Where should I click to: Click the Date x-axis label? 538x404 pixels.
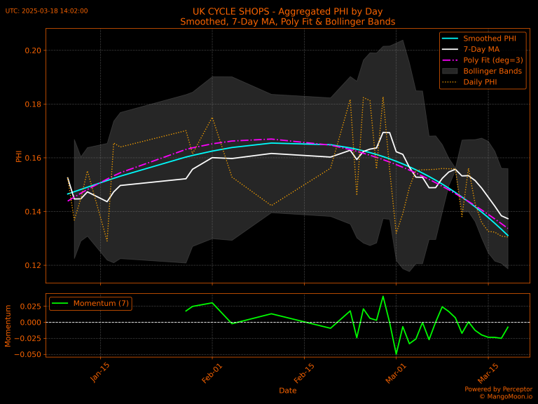(287, 390)
